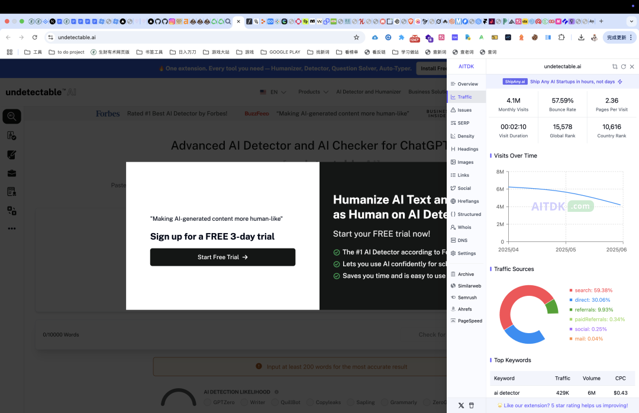
Task: Click the 完成更新 update button
Action: [x=619, y=37]
